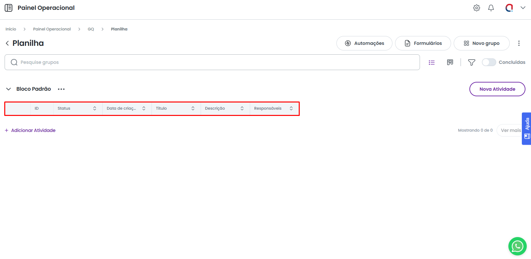531x259 pixels.
Task: Open the filter funnel icon
Action: [471, 62]
